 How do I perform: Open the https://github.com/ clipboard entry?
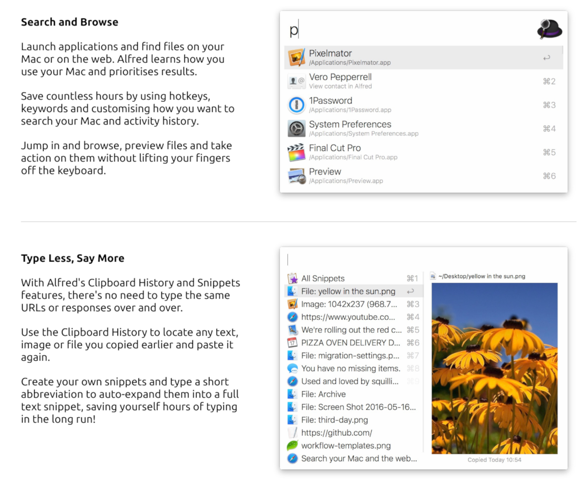pos(337,433)
